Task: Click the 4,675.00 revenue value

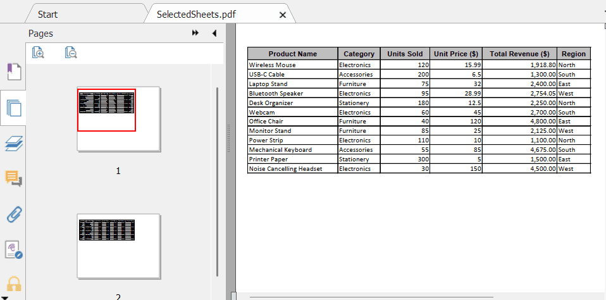Action: (543, 149)
